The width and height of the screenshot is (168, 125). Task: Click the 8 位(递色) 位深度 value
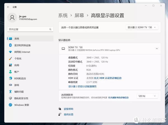(x=92, y=66)
